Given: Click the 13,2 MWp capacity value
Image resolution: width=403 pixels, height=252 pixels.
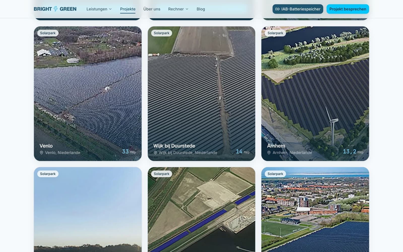Looking at the screenshot, I should point(353,151).
